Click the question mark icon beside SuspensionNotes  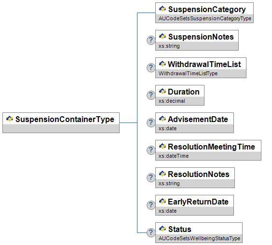tap(151, 40)
